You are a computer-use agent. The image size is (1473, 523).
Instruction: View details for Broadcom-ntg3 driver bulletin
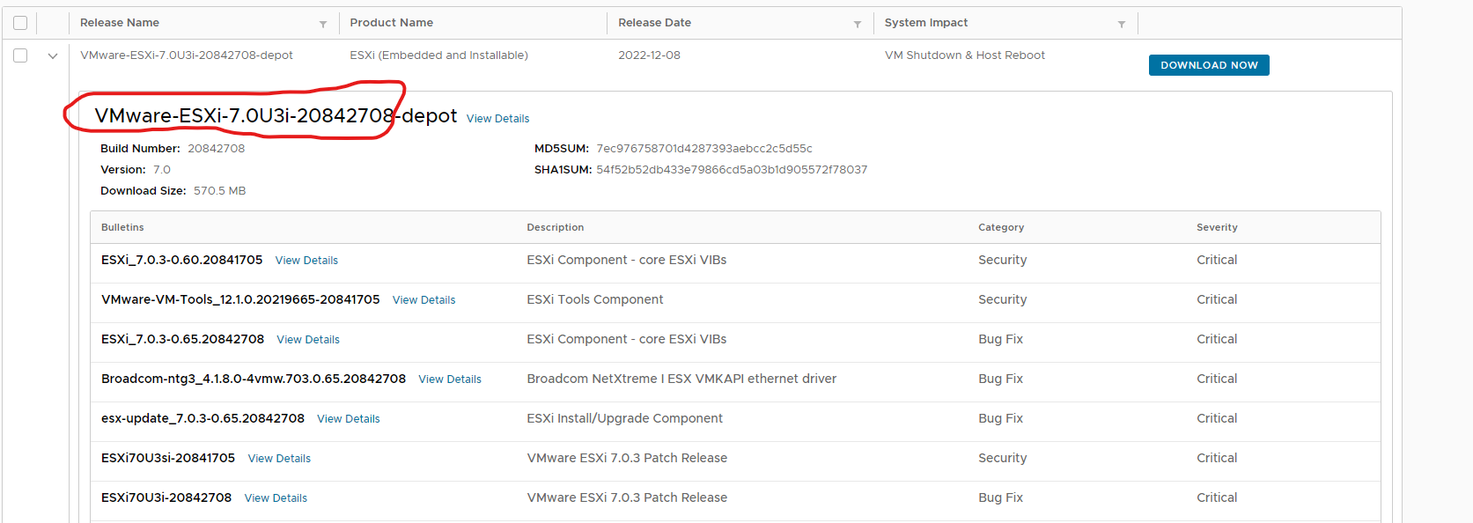(x=449, y=379)
